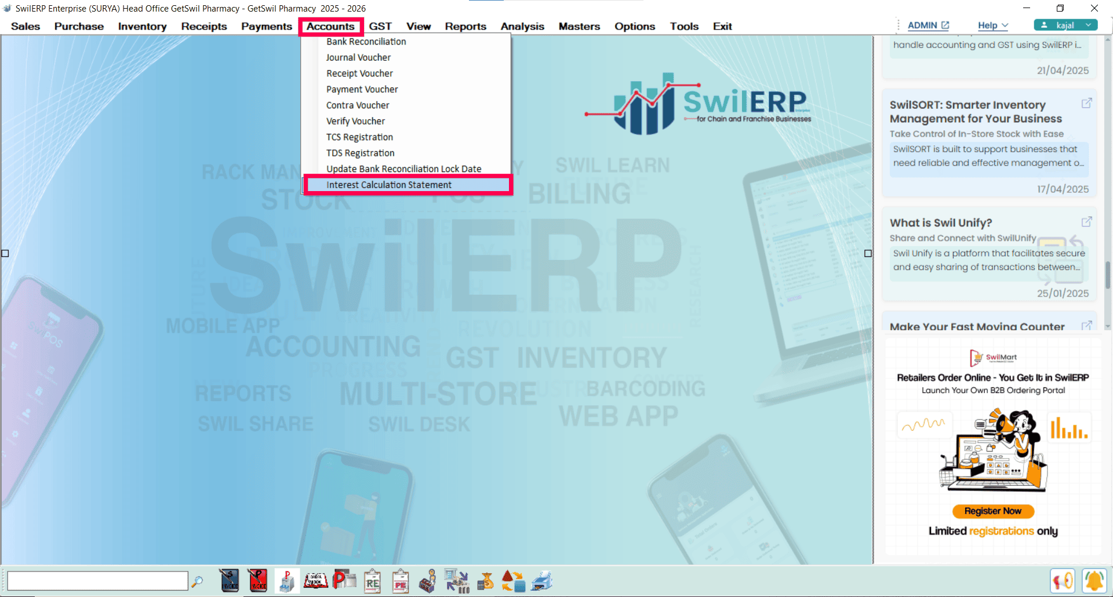
Task: Select Journal Voucher menu entry
Action: tap(406, 57)
